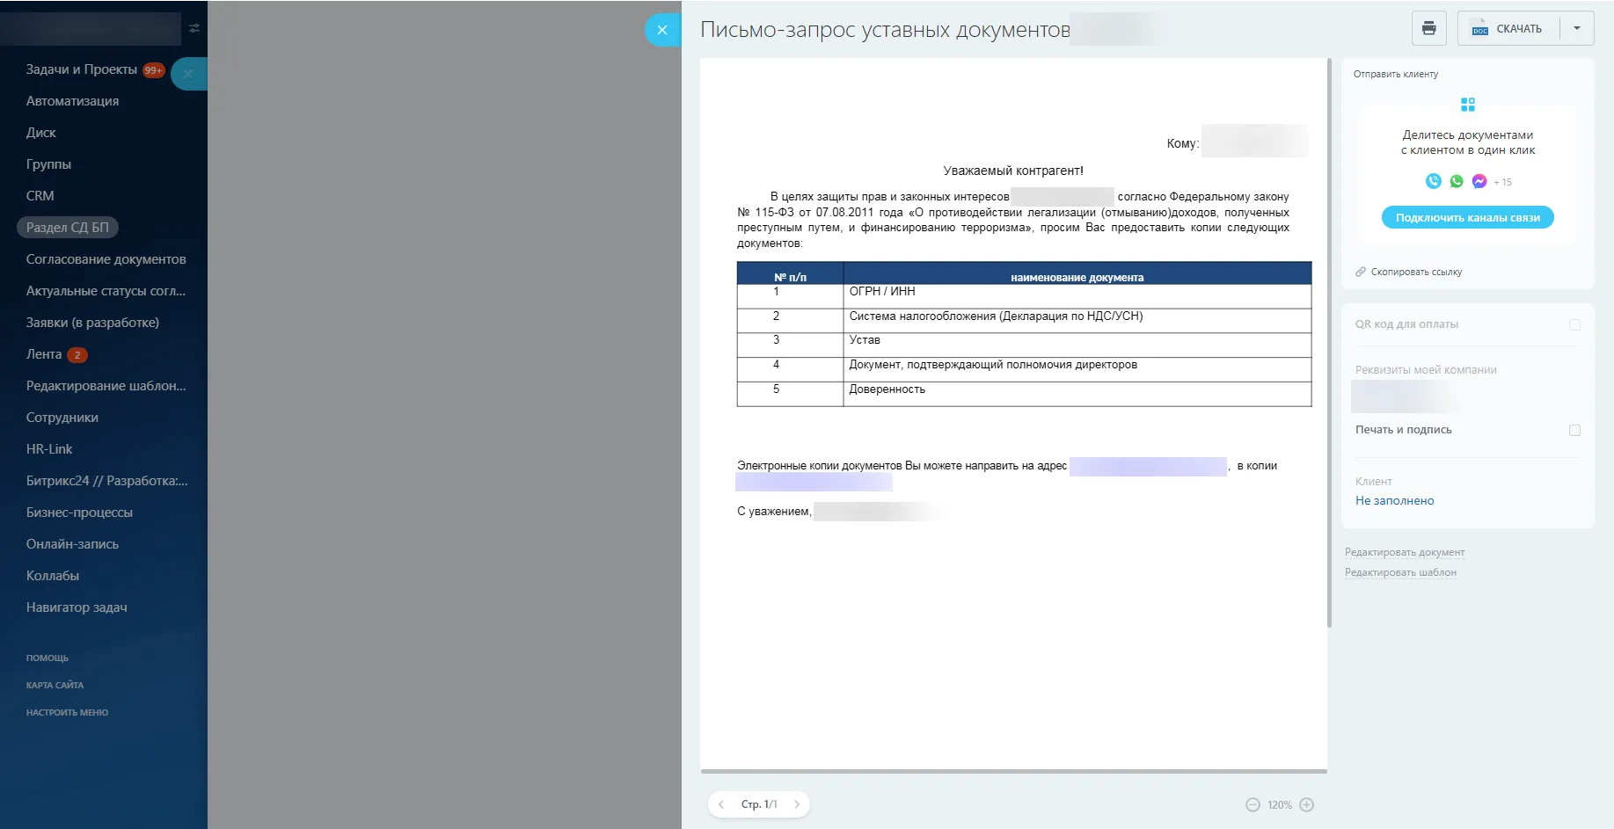The height and width of the screenshot is (829, 1614).
Task: Toggle the Печать и подпись checkbox
Action: tap(1574, 430)
